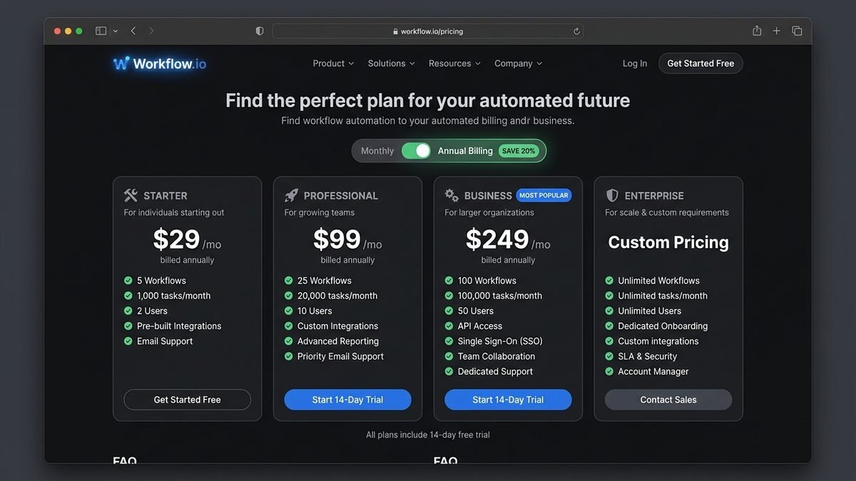
Task: Expand the Solutions menu
Action: click(x=391, y=63)
